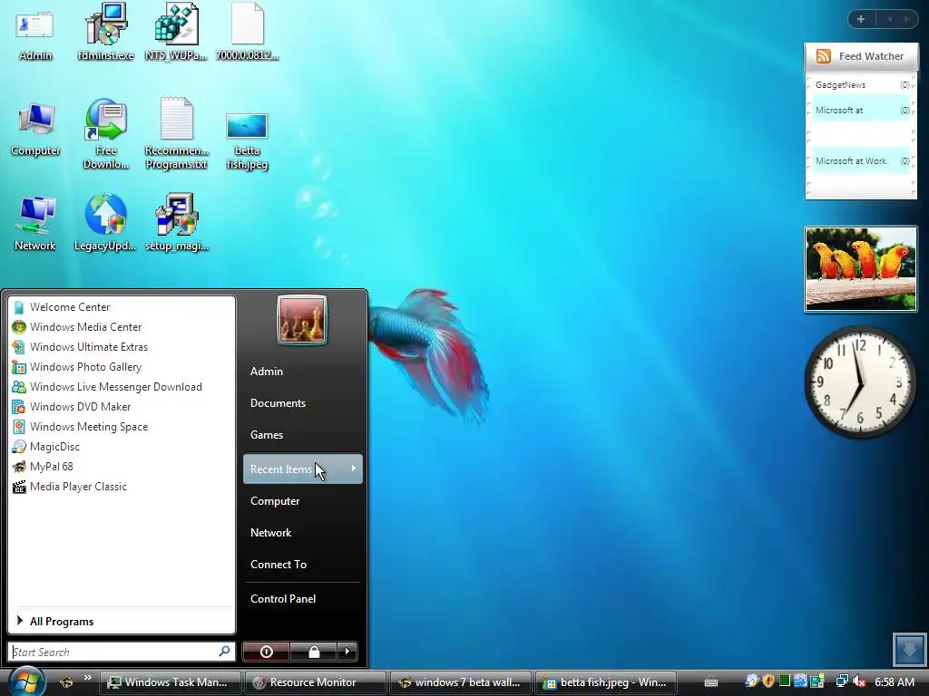The image size is (929, 696).
Task: Launch MyPal 68 browser
Action: pos(122,467)
